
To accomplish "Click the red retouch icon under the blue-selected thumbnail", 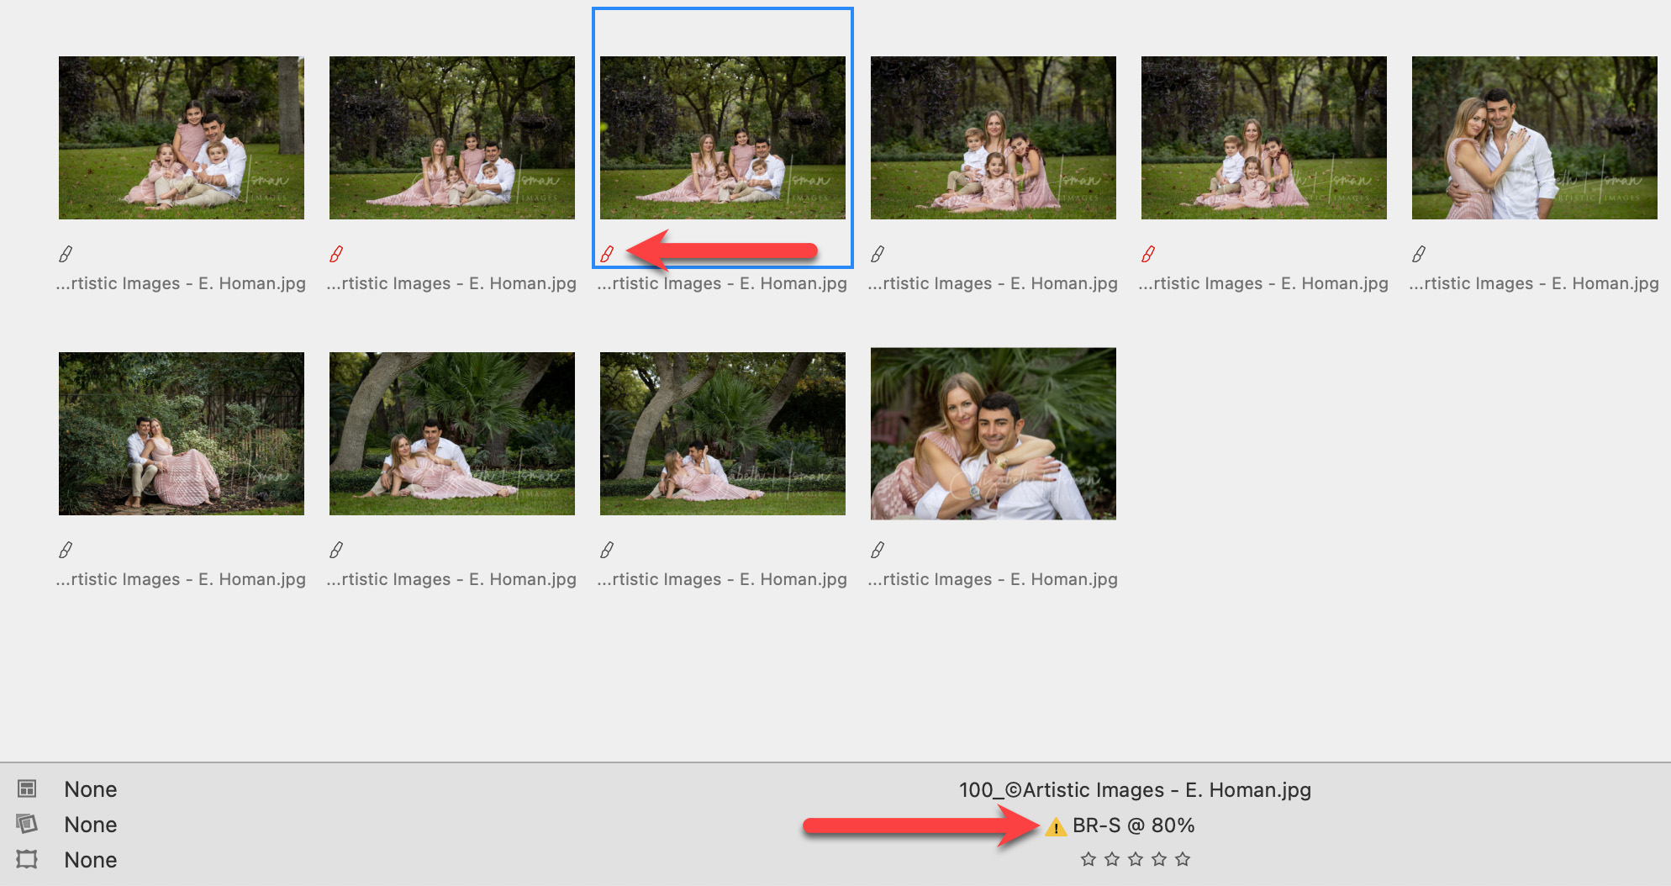I will point(607,254).
